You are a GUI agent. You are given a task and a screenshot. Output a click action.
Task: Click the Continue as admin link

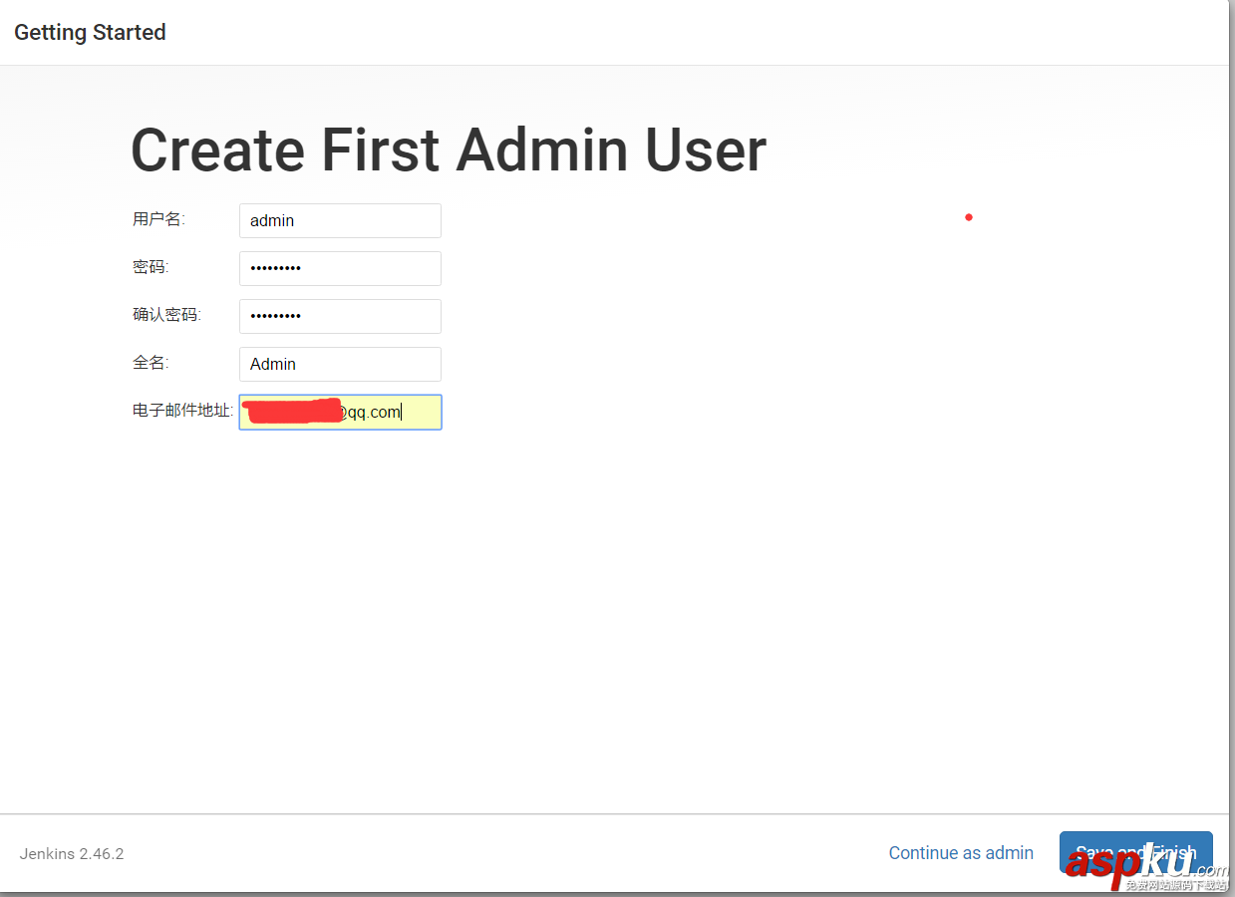tap(961, 853)
